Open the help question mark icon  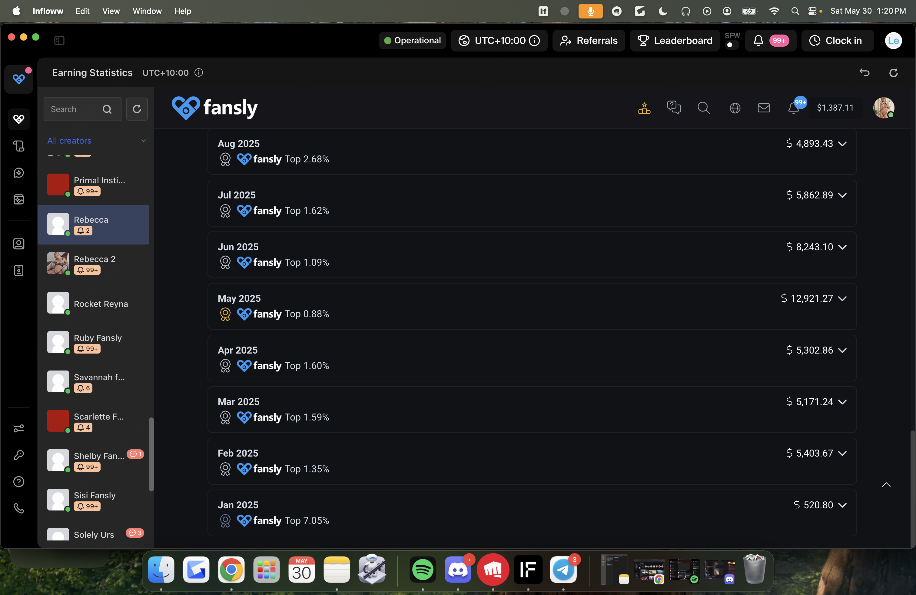18,481
